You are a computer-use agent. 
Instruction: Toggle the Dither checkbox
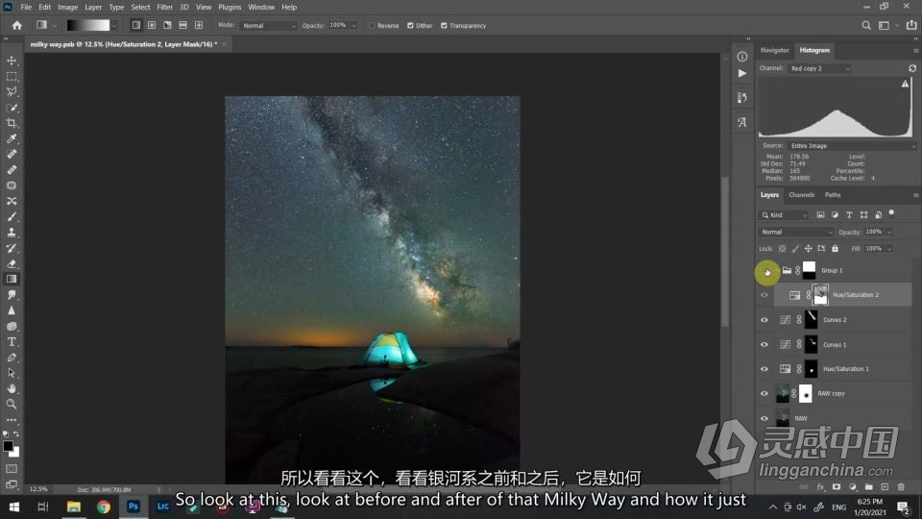(410, 26)
